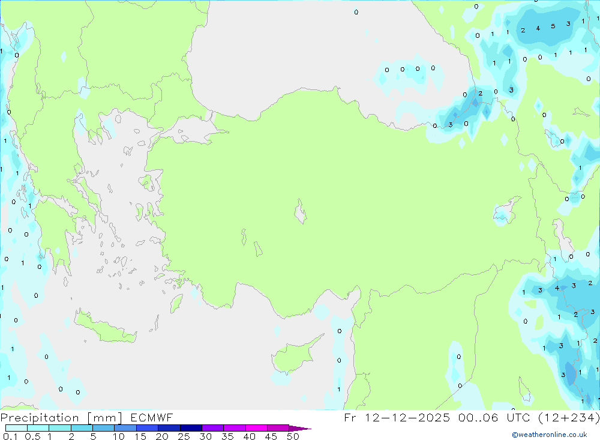
Task: Click the "[mm]" unit label
Action: click(x=104, y=418)
